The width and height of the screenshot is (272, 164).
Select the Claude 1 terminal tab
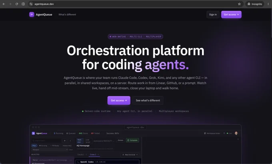click(81, 155)
